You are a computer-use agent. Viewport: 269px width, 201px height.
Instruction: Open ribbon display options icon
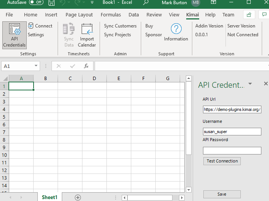click(x=213, y=2)
